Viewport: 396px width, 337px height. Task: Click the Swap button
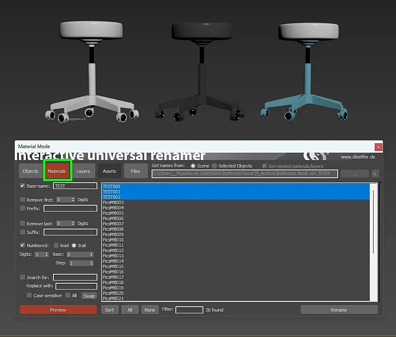pyautogui.click(x=89, y=296)
